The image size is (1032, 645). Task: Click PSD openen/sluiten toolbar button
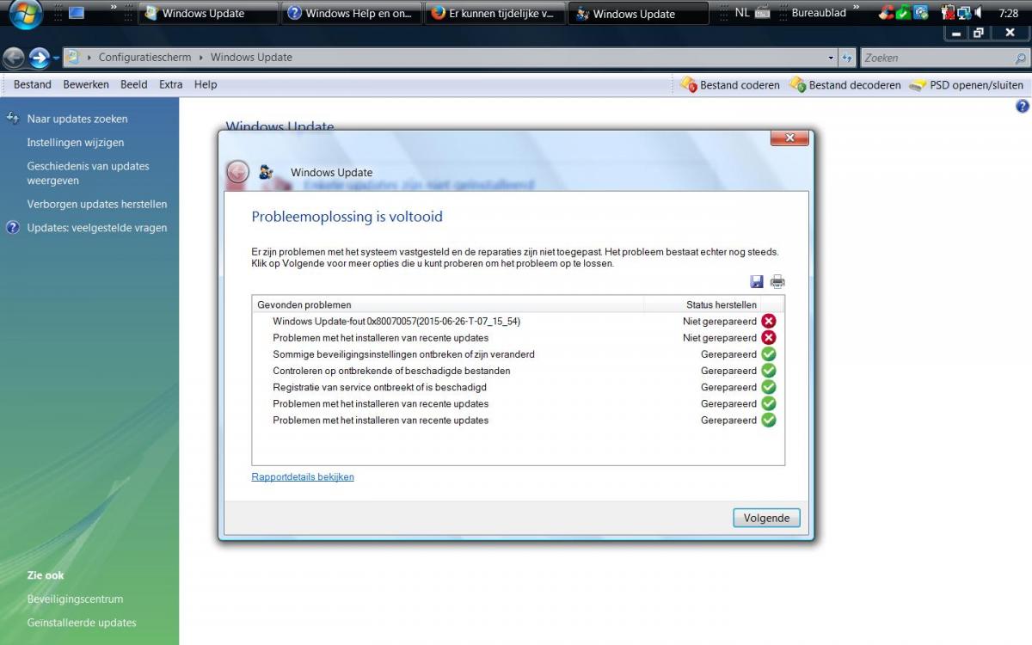click(967, 85)
